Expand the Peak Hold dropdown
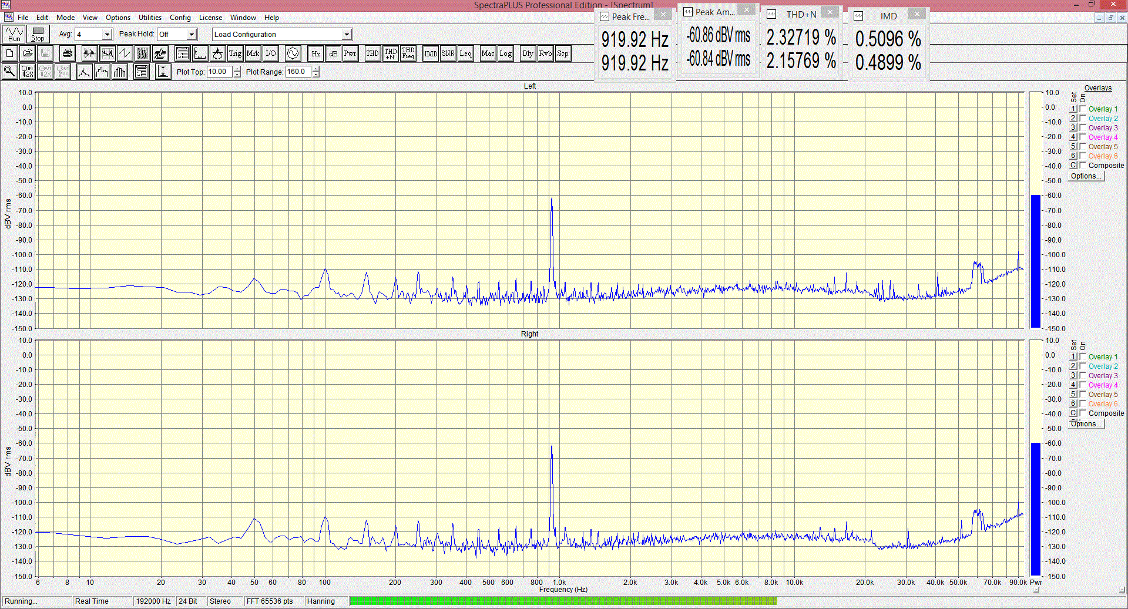1128x609 pixels. pyautogui.click(x=192, y=35)
